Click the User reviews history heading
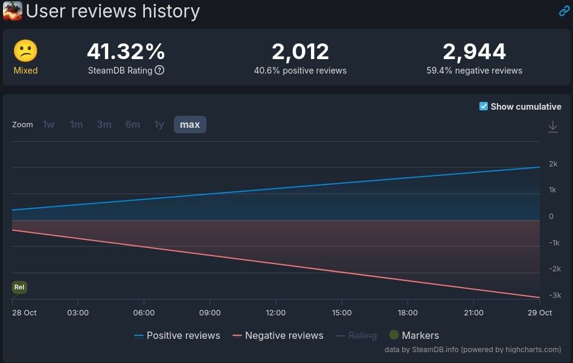The image size is (573, 363). pyautogui.click(x=113, y=11)
